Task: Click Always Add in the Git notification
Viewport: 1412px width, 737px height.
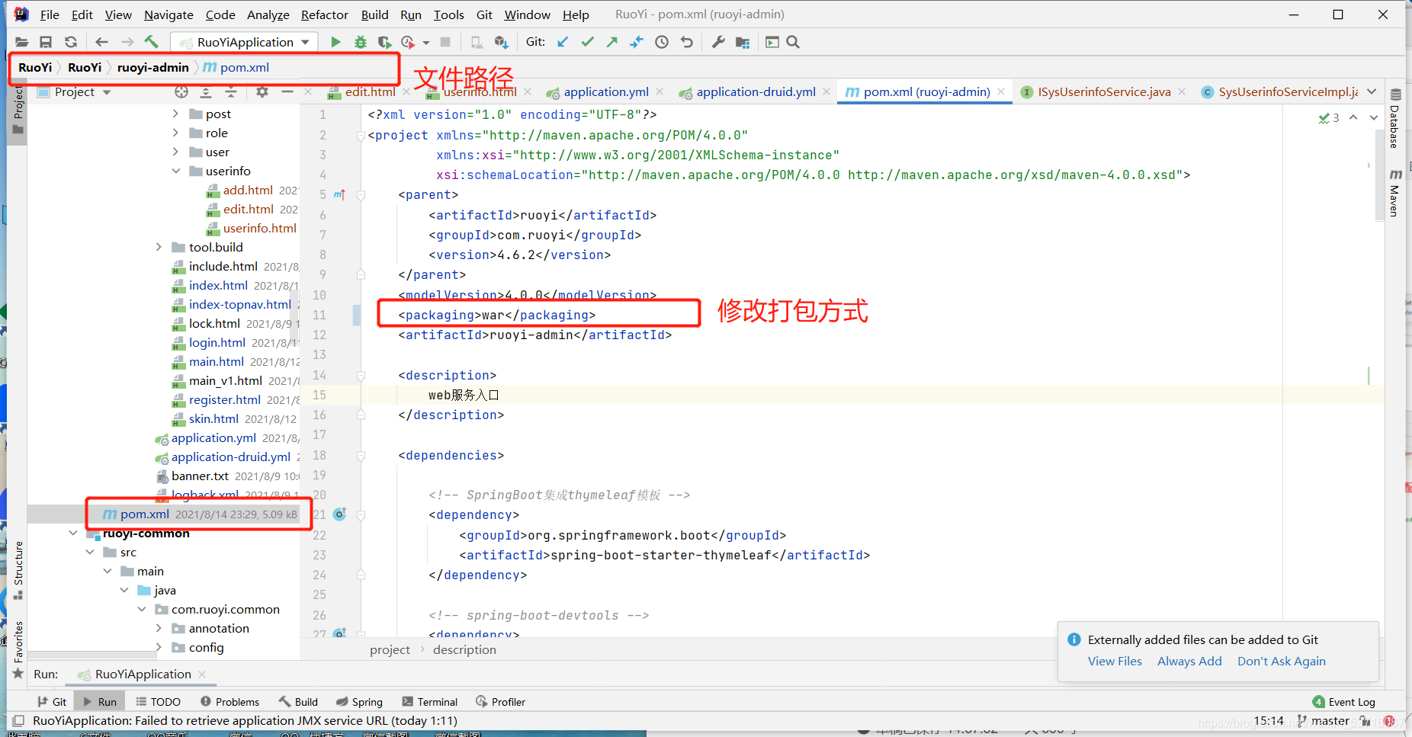Action: tap(1189, 661)
